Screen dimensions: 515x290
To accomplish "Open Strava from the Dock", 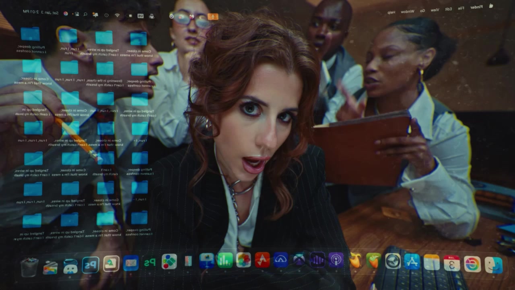I will pyautogui.click(x=262, y=260).
